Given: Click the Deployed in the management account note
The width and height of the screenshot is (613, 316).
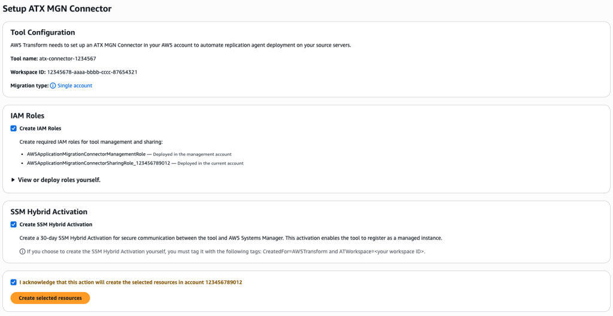Looking at the screenshot, I should 192,154.
